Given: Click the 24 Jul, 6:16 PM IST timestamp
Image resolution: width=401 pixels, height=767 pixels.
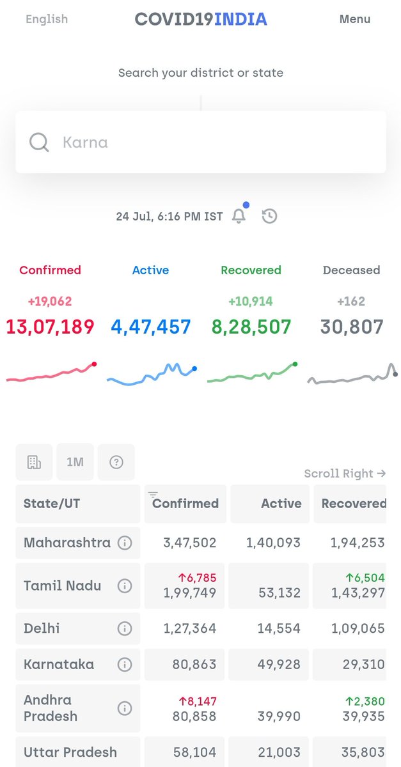Looking at the screenshot, I should [x=169, y=217].
